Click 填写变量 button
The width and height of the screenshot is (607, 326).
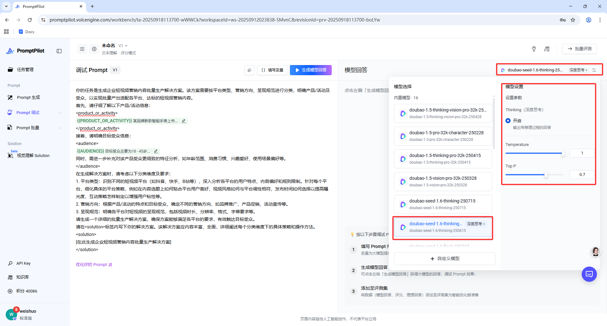pos(272,70)
